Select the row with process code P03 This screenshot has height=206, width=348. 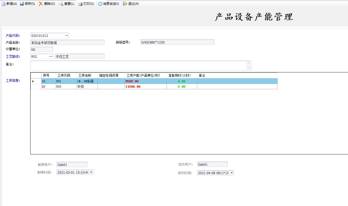click(66, 87)
